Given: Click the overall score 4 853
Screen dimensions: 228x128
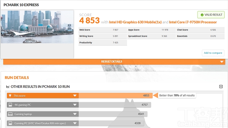Looking at the screenshot, I should (89, 21).
